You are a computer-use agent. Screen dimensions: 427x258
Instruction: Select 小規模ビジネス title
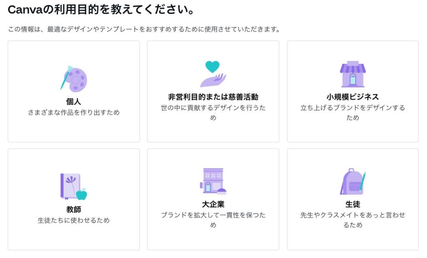coord(353,97)
